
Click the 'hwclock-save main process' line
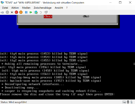click(50, 81)
